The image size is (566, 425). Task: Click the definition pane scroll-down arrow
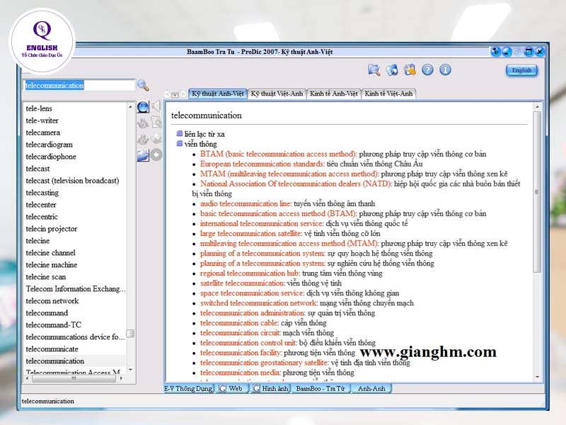point(537,377)
